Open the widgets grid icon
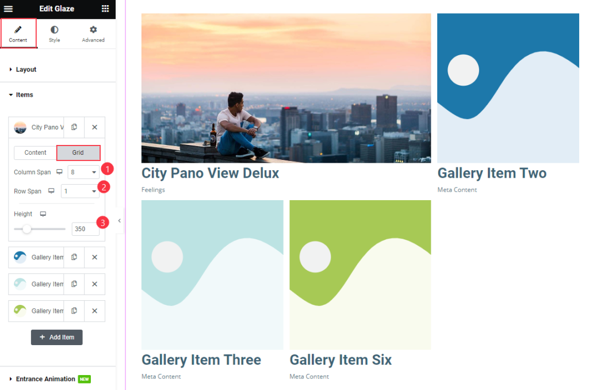 (105, 9)
